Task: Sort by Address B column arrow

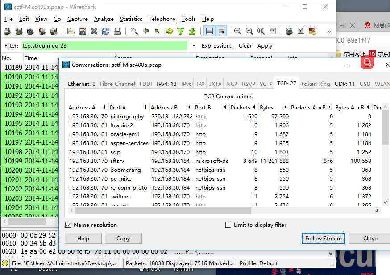Action: pyautogui.click(x=189, y=107)
